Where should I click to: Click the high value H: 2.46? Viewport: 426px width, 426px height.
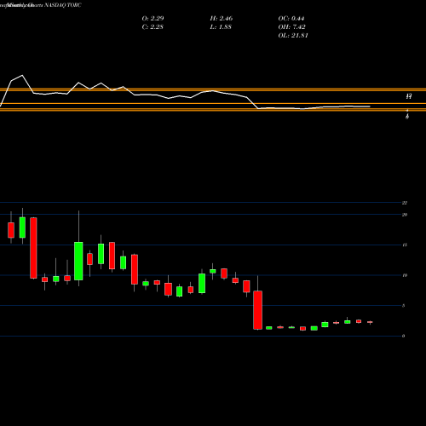coord(222,19)
